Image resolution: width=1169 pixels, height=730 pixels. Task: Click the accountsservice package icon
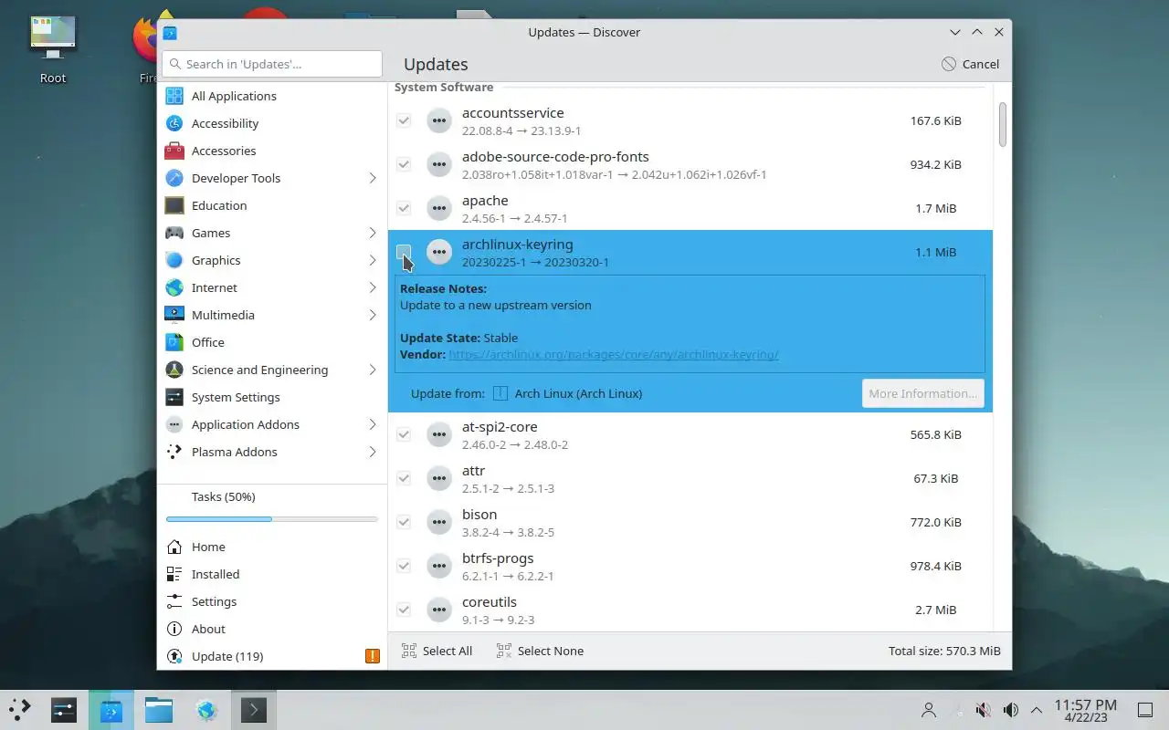(439, 120)
